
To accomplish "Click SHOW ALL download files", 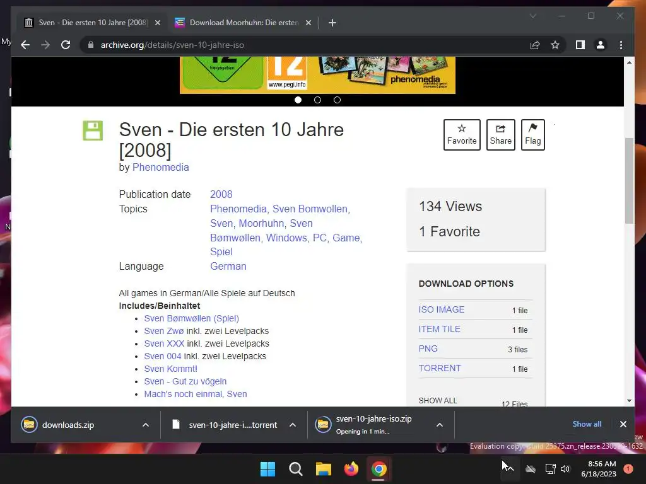I will (438, 400).
